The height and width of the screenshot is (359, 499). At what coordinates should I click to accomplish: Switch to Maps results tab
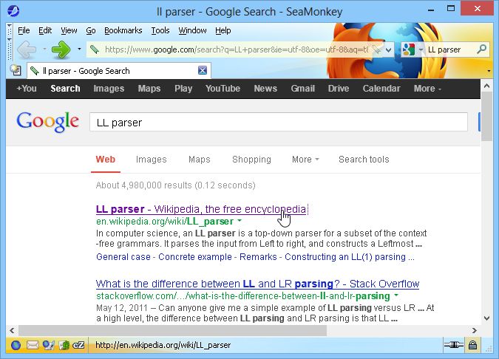point(200,160)
